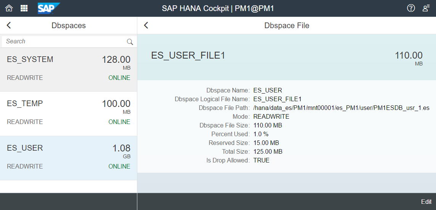Click the Dbspace File Path value
This screenshot has height=210, width=436.
341,108
